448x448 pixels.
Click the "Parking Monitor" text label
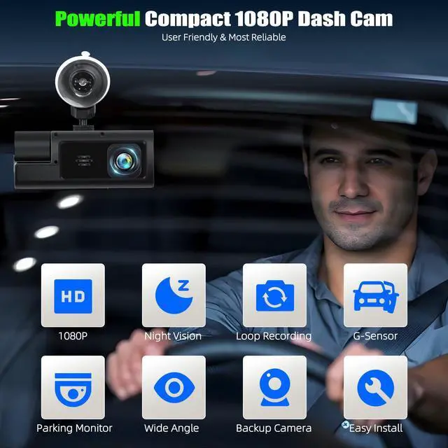74,428
